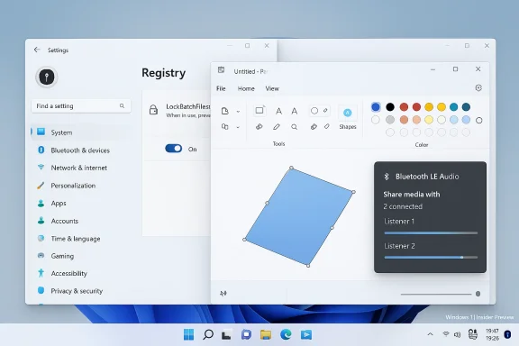Open Paint settings gear icon
The height and width of the screenshot is (346, 519).
tap(478, 87)
